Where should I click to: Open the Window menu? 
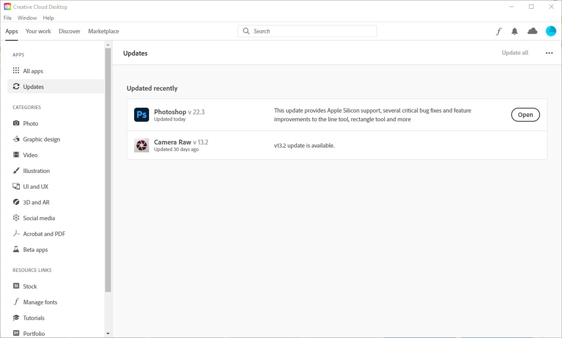pos(27,18)
